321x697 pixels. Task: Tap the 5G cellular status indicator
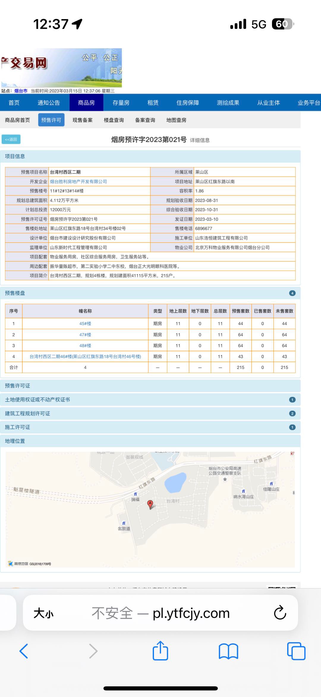pyautogui.click(x=259, y=24)
